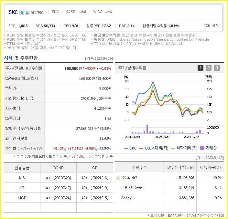Click the 270,015주 / 294억원 trading volume
This screenshot has height=219, width=228.
(x=96, y=99)
